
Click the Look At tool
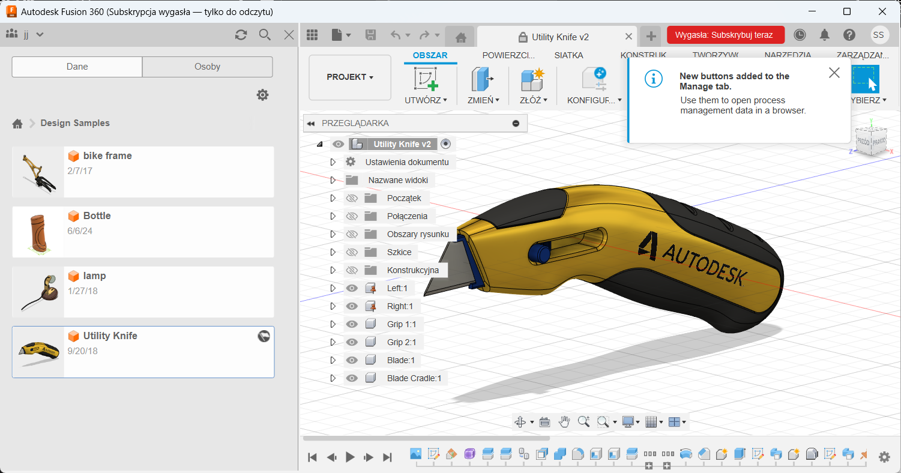tap(545, 422)
